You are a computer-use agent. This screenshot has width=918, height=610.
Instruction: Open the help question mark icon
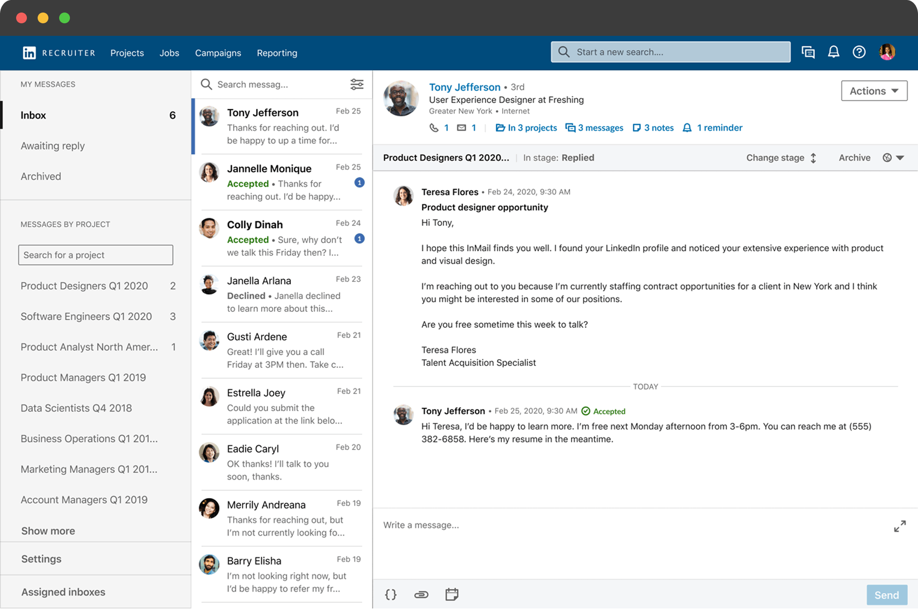point(859,52)
